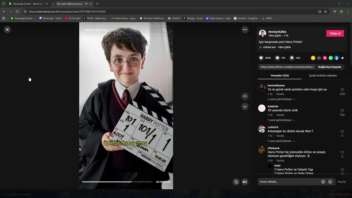Like eftelyaa★'s comment

(342, 153)
